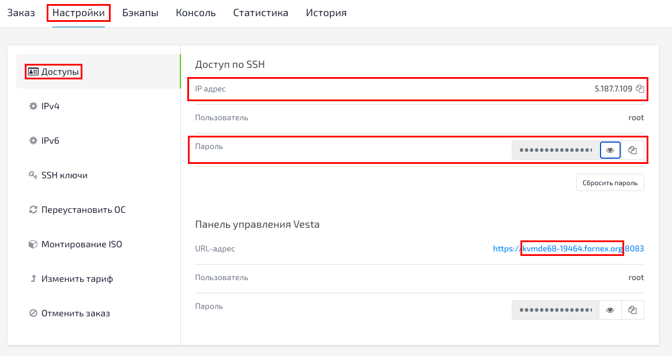Open the Заказ tab

21,13
